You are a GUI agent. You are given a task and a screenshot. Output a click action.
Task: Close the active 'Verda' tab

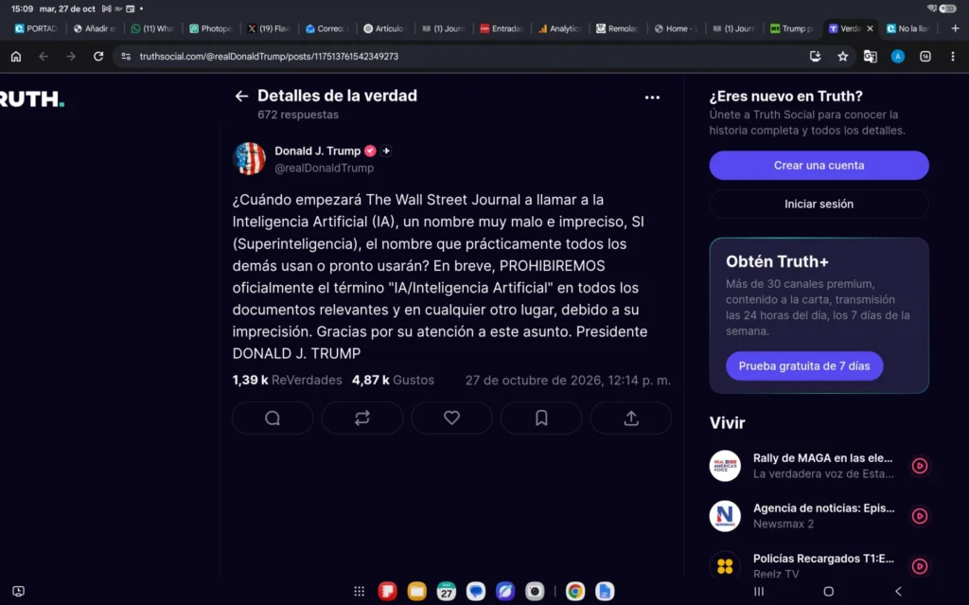pyautogui.click(x=871, y=28)
